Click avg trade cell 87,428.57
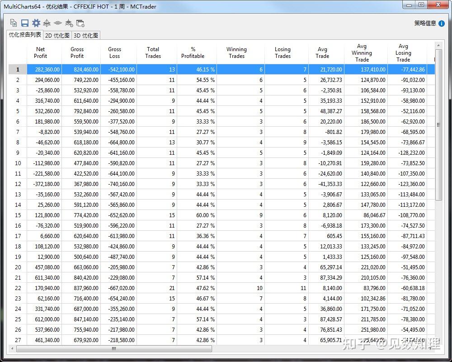This screenshot has width=452, height=362. tap(326, 319)
